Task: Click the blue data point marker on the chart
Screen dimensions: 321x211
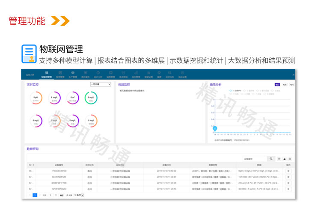Action: 215,128
